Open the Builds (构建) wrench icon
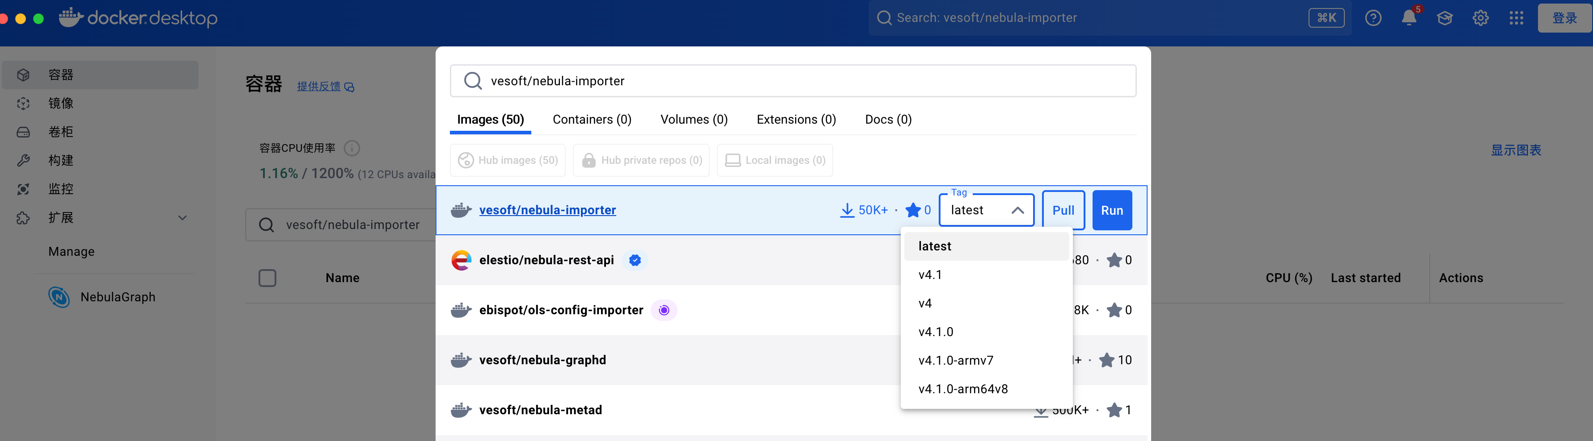The image size is (1593, 441). point(24,160)
